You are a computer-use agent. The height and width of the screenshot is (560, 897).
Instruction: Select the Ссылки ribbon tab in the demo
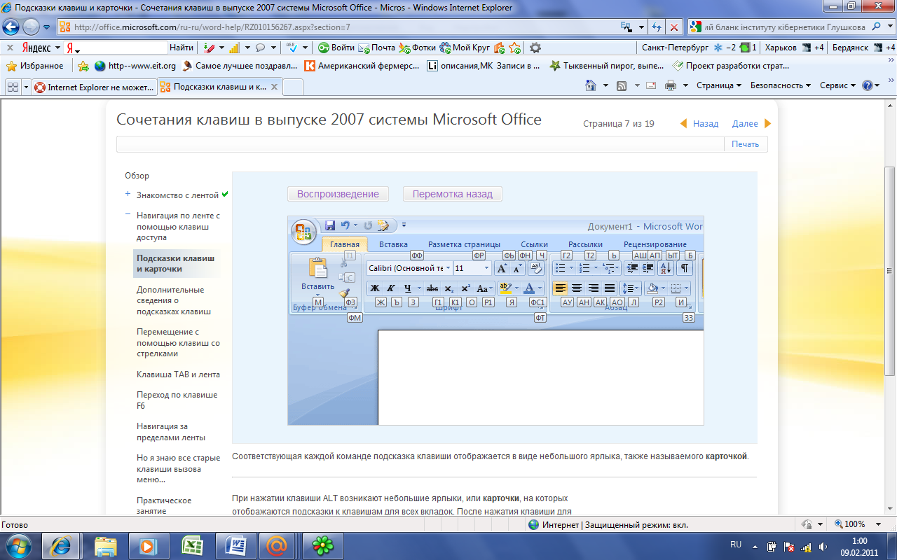[x=534, y=244]
